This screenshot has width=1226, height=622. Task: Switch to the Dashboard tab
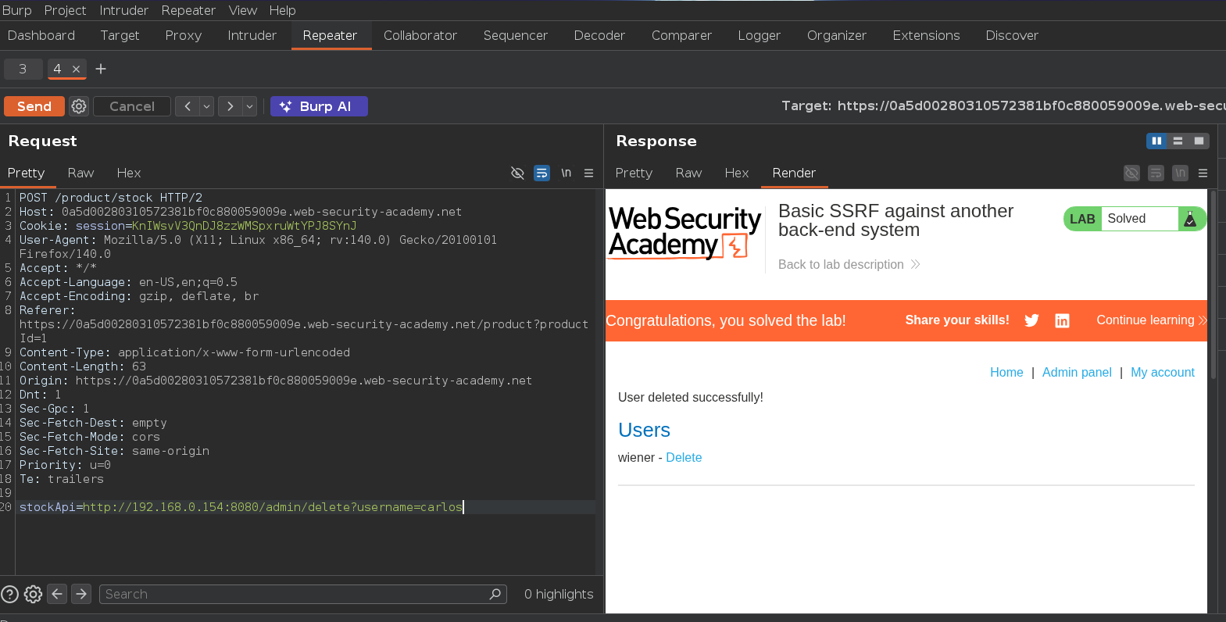[41, 35]
